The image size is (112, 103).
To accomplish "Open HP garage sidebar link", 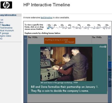I will point(4,33).
